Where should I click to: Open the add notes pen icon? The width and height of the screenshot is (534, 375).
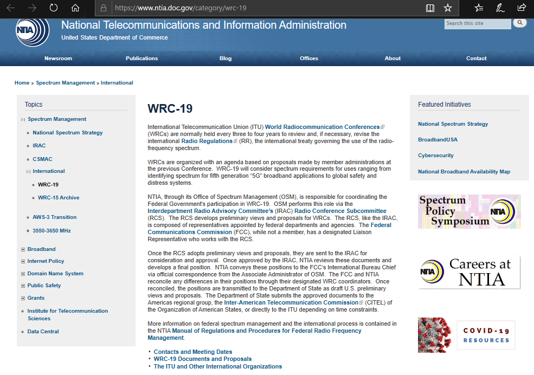pyautogui.click(x=500, y=8)
